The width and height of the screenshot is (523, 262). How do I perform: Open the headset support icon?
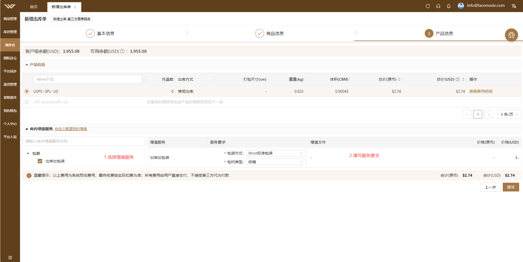pos(438,6)
